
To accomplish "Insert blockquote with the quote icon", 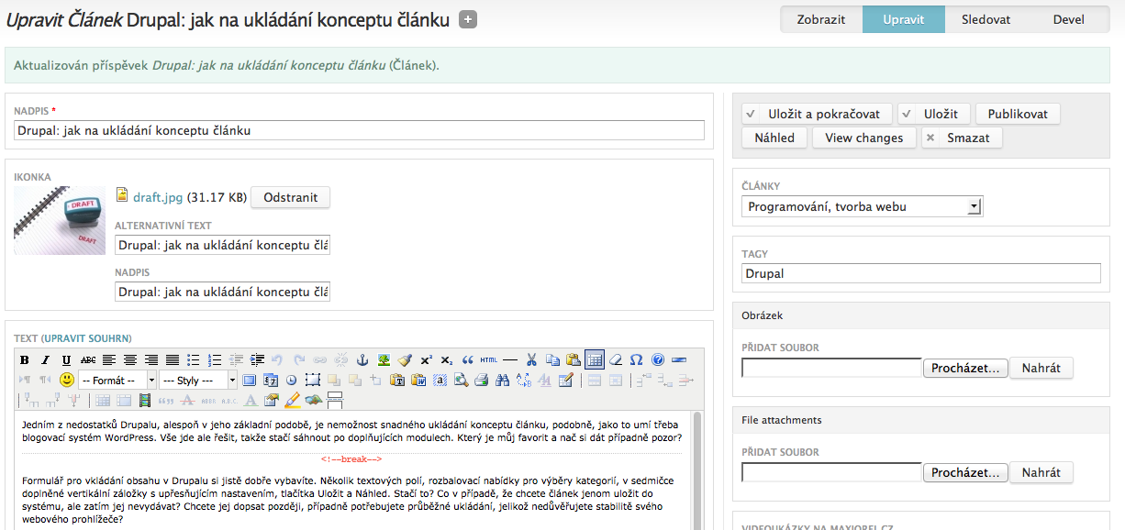I will [468, 359].
